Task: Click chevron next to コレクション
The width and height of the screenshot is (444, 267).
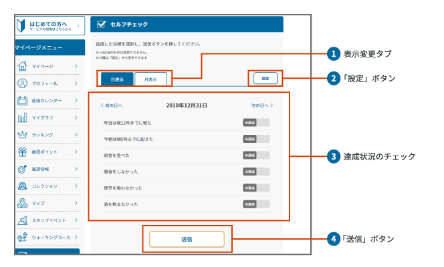Action: (76, 186)
